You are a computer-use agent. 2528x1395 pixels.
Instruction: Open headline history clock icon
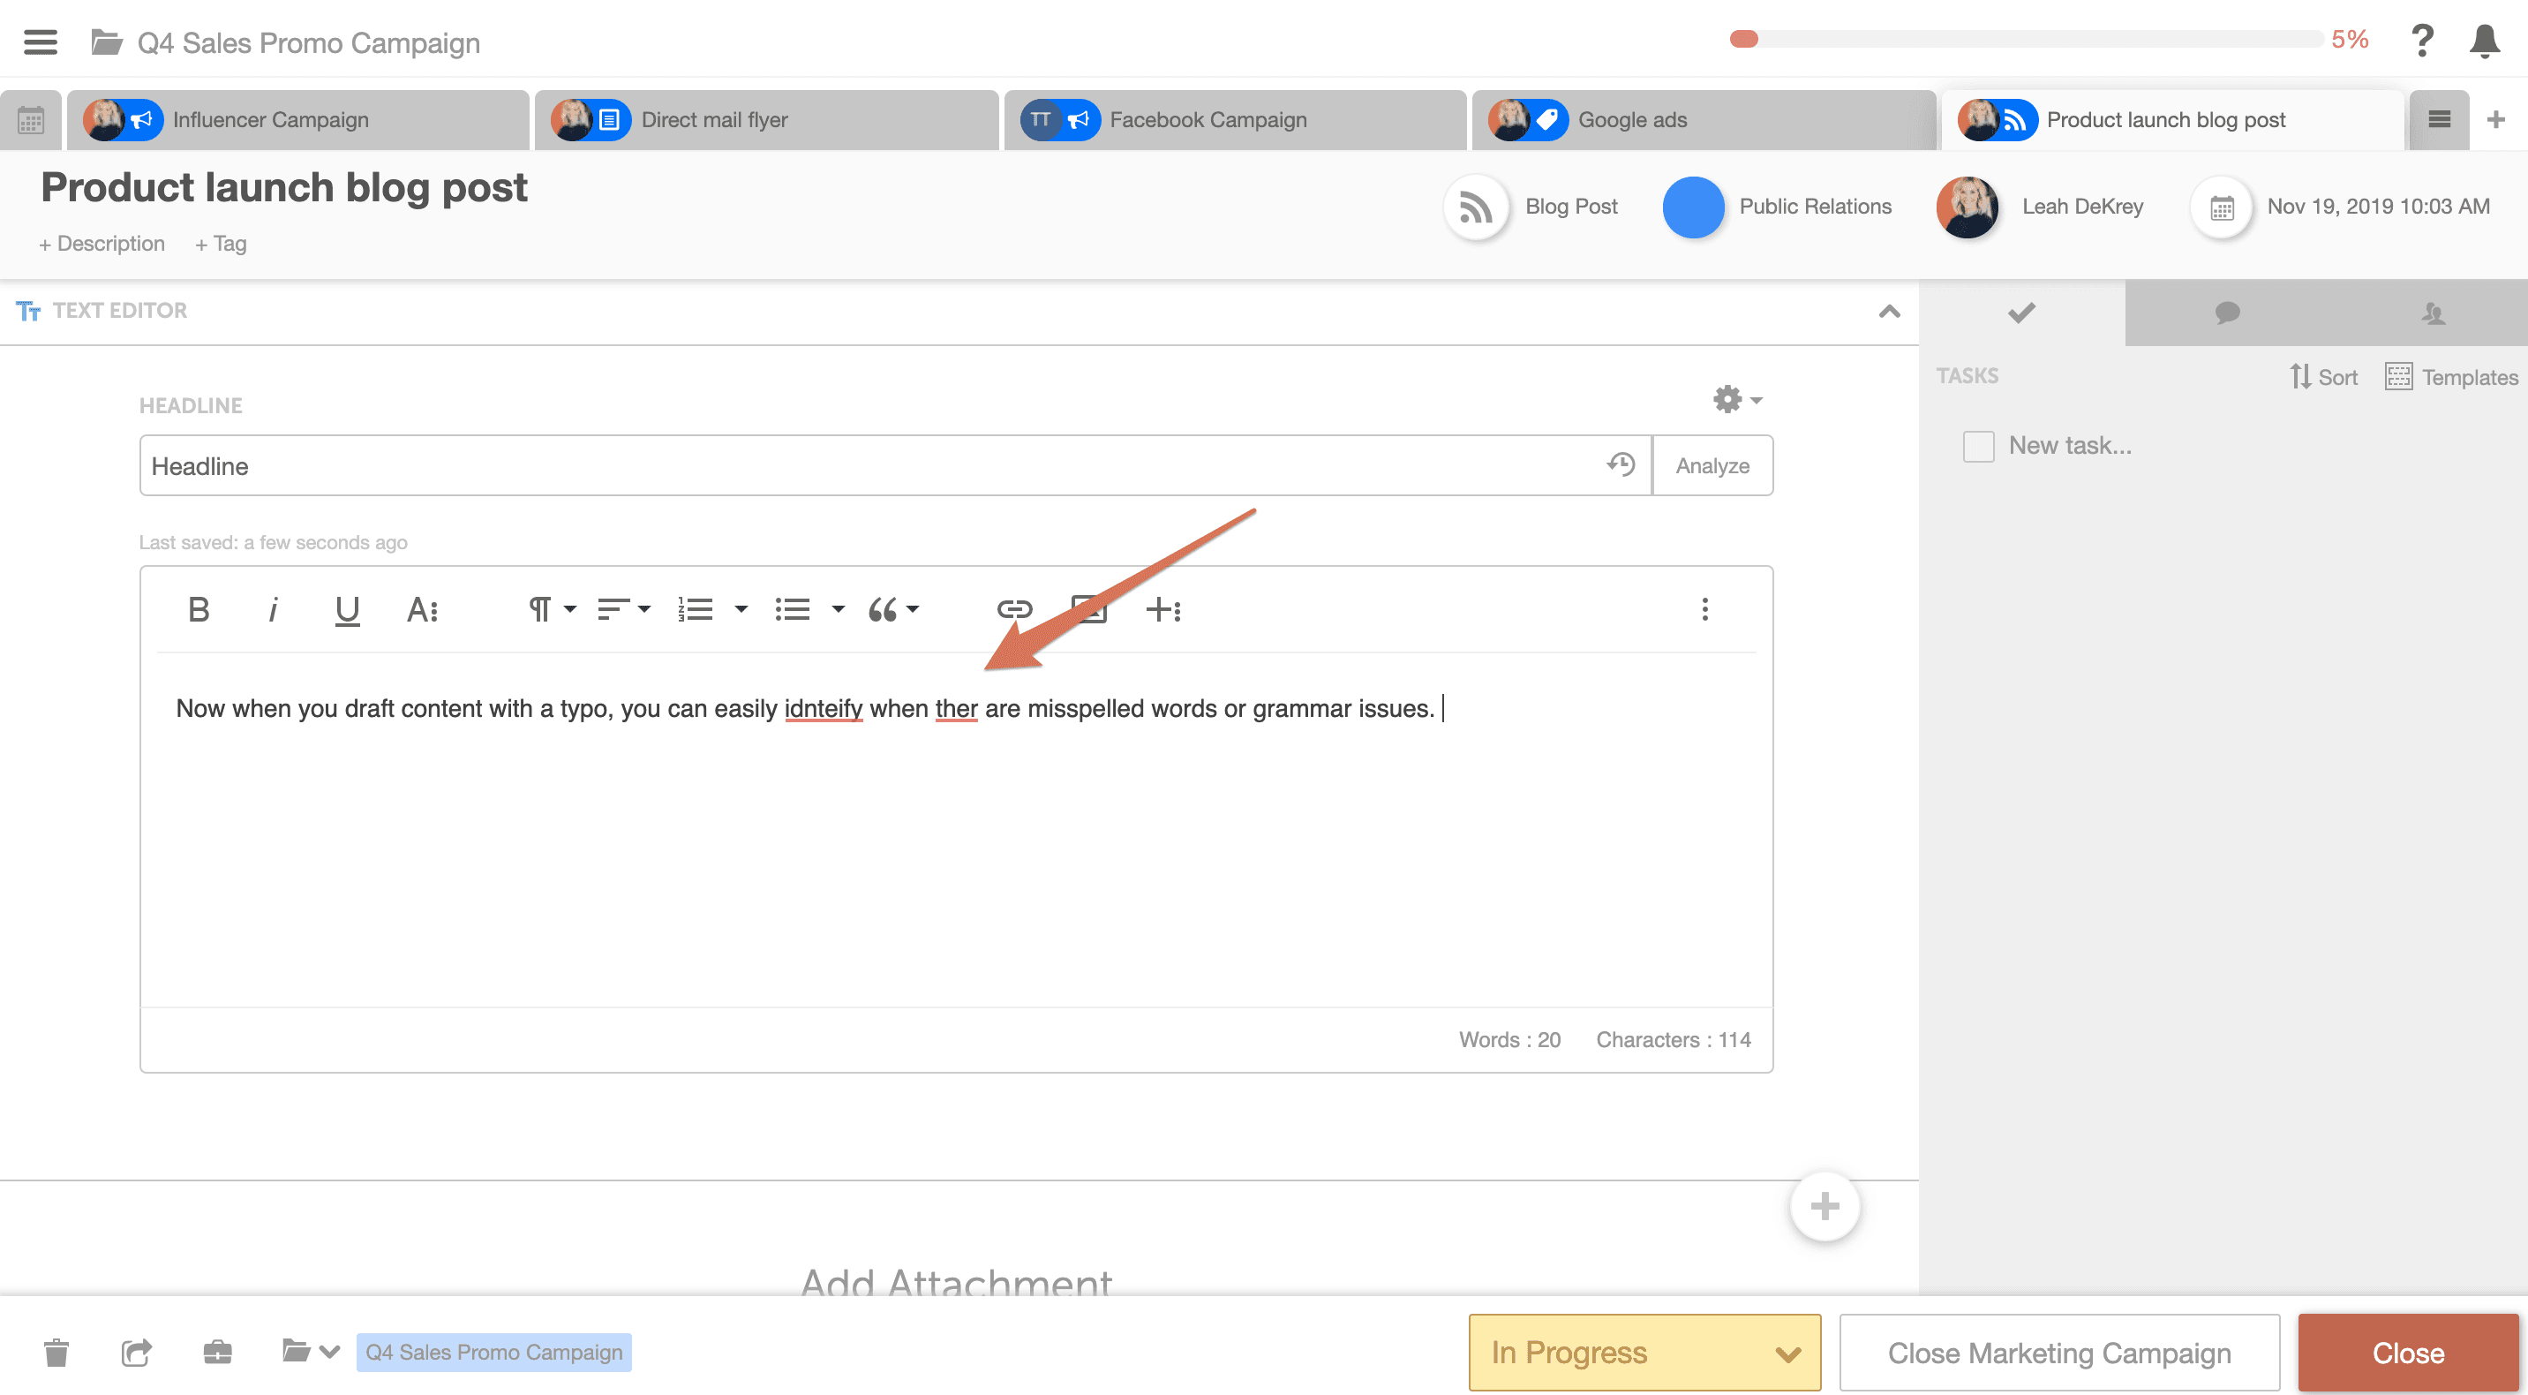1621,464
